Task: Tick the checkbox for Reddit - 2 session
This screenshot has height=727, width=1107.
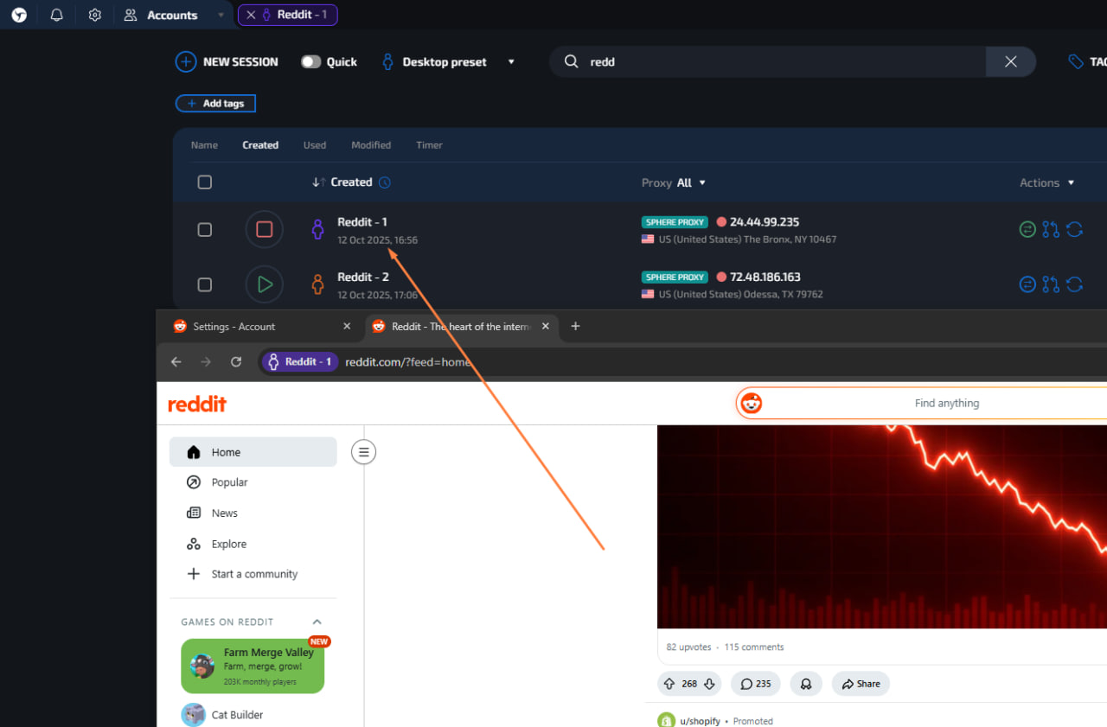Action: click(205, 284)
